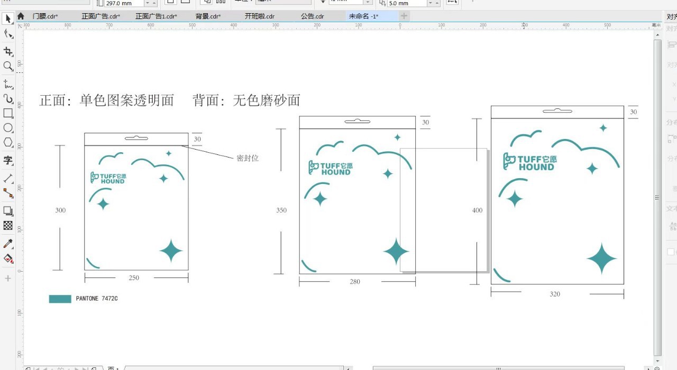677x370 pixels.
Task: Select the TUFF HOUND logo on the 280-wide bag
Action: pos(331,168)
